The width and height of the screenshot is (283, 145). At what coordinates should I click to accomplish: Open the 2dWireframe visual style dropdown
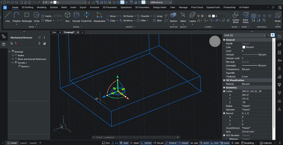[x=161, y=2]
